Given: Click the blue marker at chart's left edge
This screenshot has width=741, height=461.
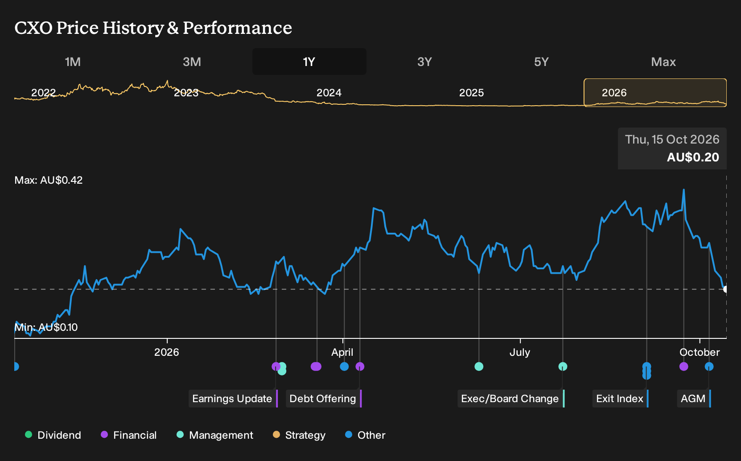Looking at the screenshot, I should tap(16, 366).
